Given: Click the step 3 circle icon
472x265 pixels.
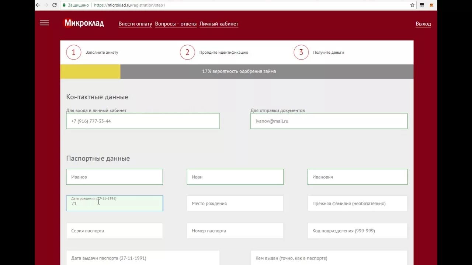Looking at the screenshot, I should 301,52.
